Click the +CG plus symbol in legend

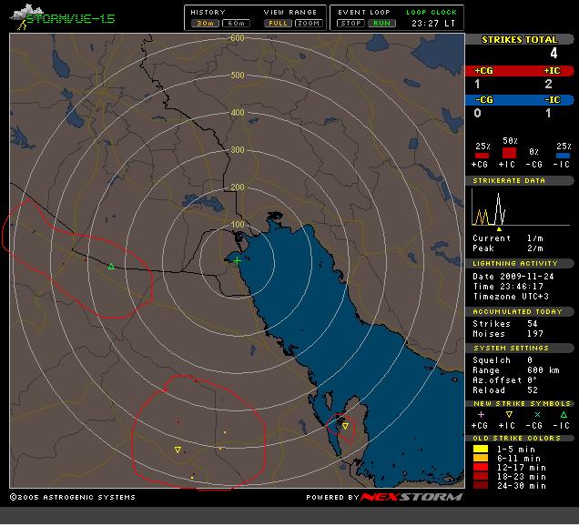480,414
